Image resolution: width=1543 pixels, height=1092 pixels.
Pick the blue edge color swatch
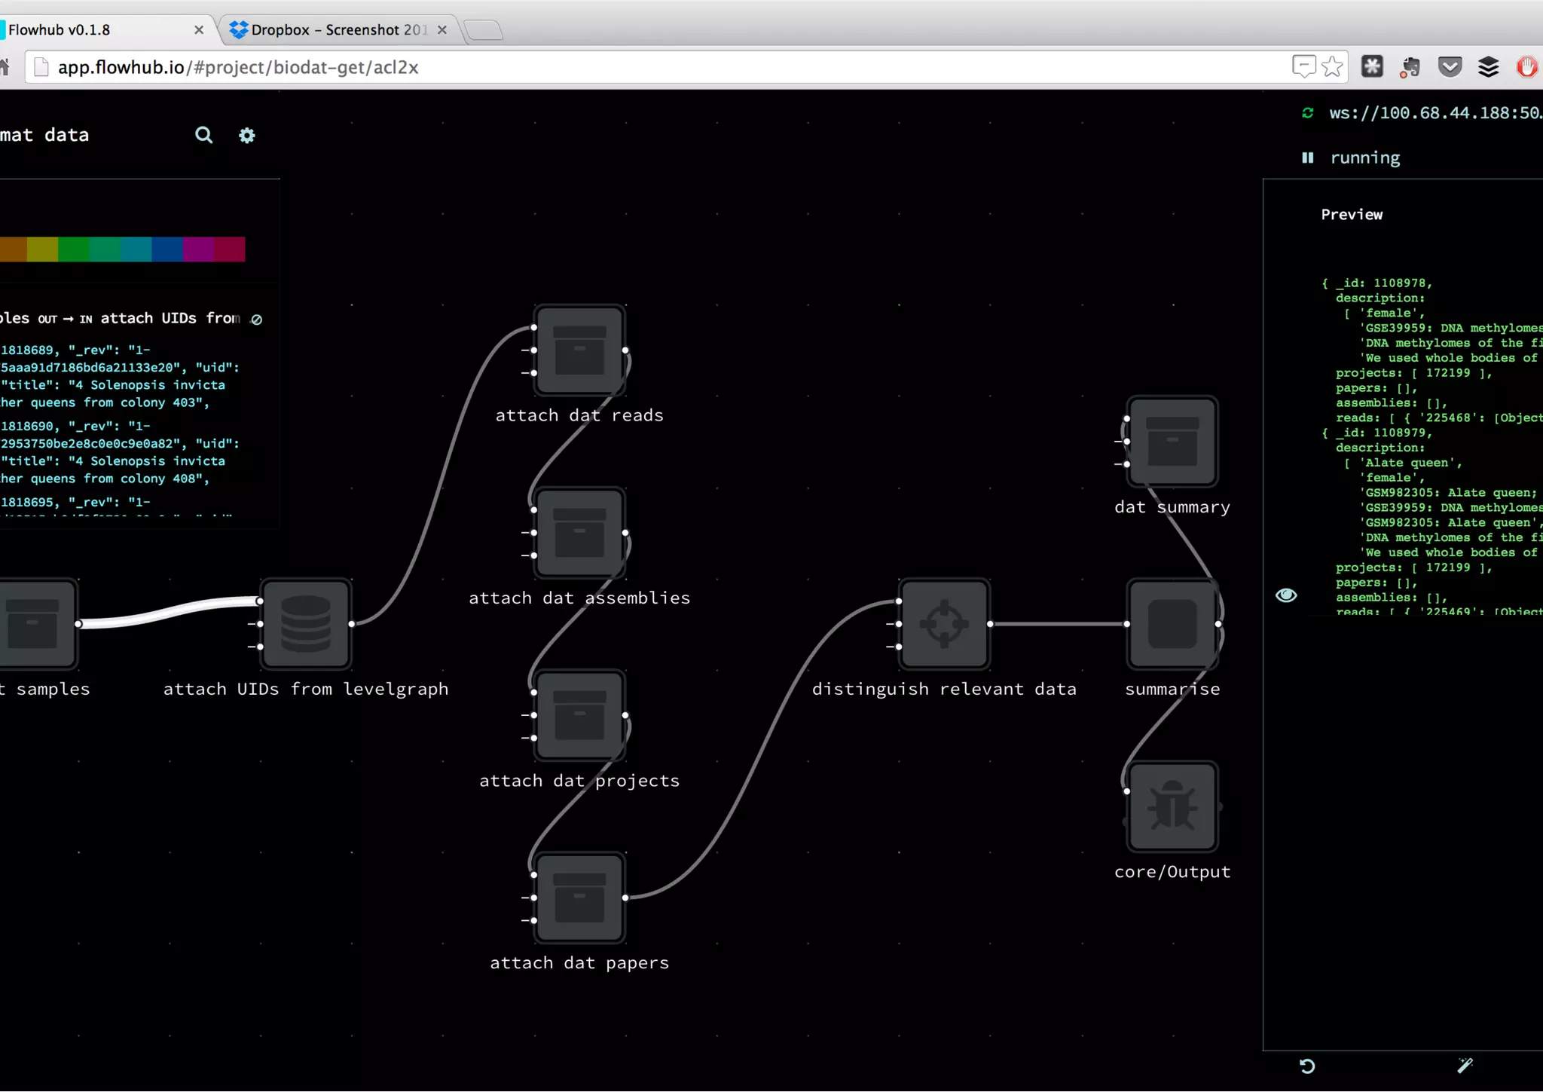click(167, 249)
